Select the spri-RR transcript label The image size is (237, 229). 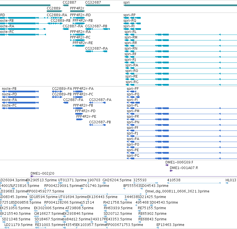(x=131, y=43)
